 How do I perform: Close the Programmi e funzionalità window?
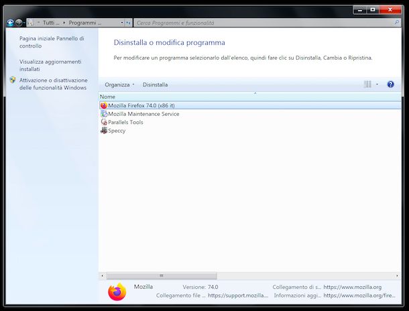(x=390, y=10)
